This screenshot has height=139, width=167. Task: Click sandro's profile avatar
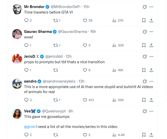(x=17, y=84)
